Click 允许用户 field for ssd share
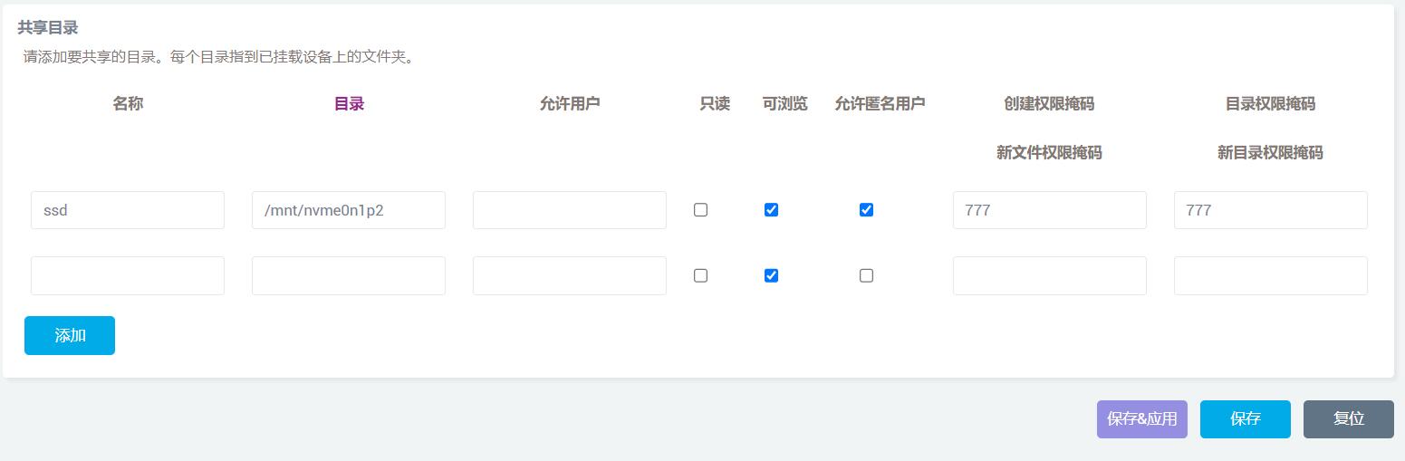Image resolution: width=1405 pixels, height=461 pixels. click(x=570, y=210)
